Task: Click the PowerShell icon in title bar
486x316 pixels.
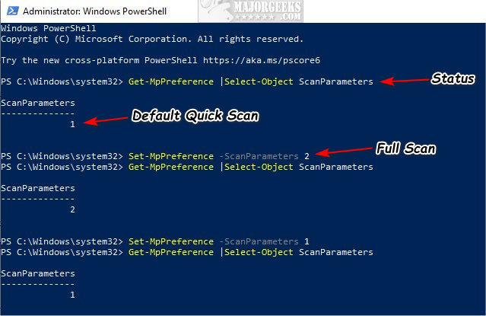Action: tap(13, 11)
